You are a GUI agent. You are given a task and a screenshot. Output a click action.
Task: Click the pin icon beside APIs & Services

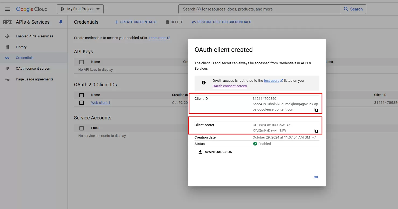click(61, 22)
